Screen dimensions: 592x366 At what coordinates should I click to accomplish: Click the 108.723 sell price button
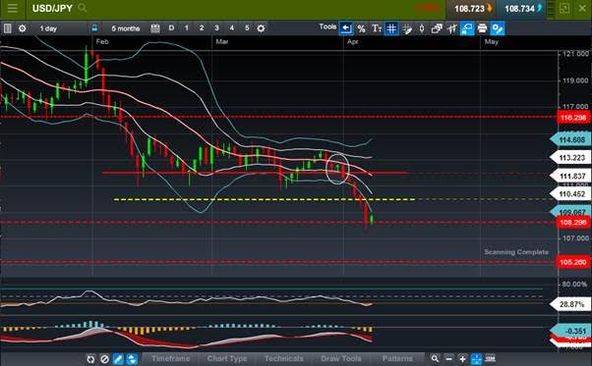pos(472,8)
